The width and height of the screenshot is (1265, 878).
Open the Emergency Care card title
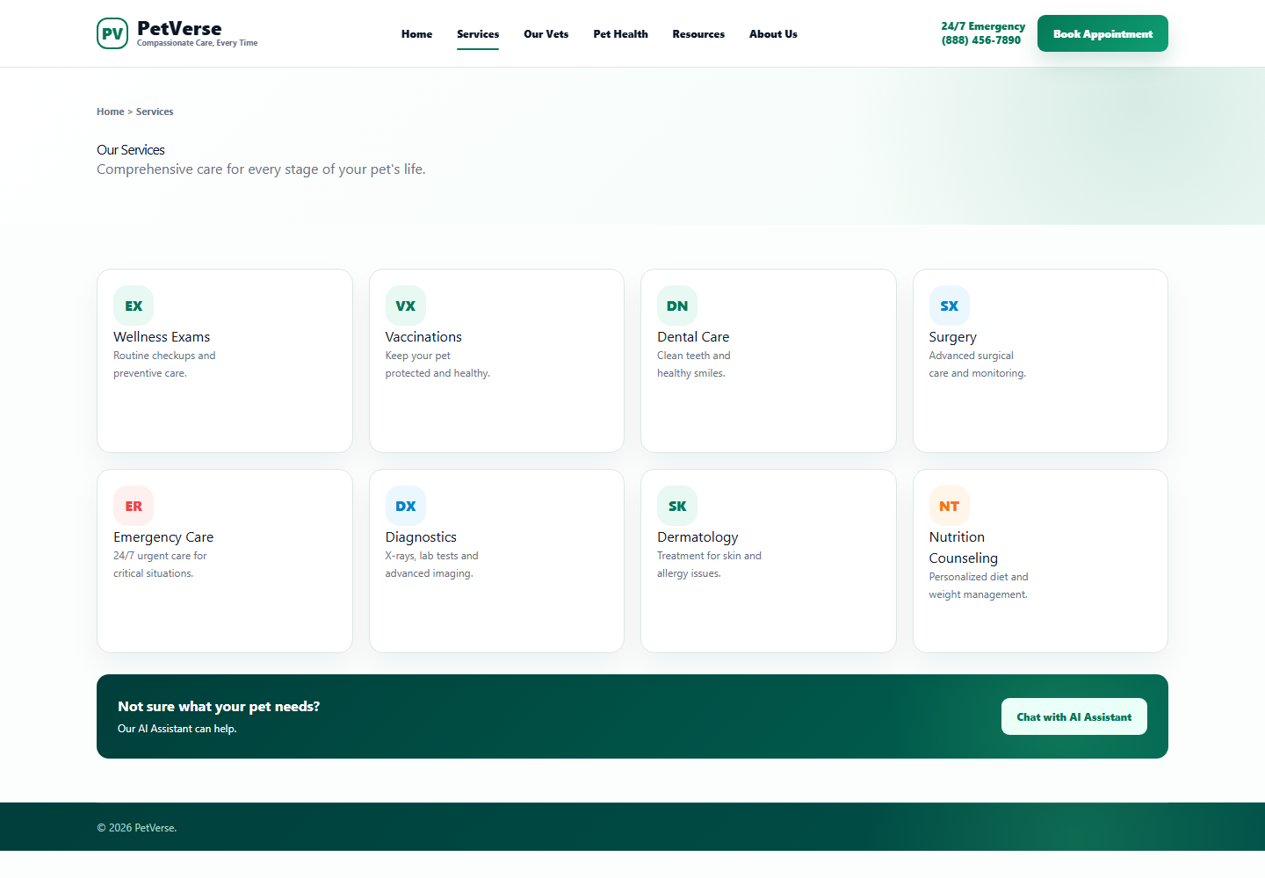click(x=163, y=537)
